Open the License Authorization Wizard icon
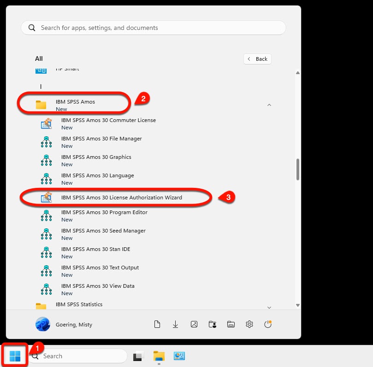Viewport: 373px width, 367px height. [x=47, y=197]
